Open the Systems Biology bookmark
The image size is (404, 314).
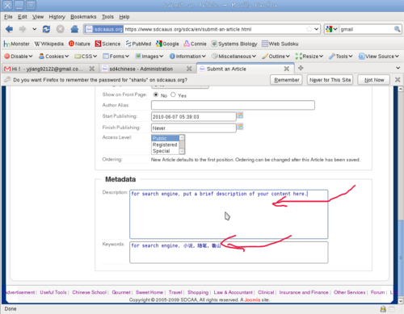pos(234,44)
